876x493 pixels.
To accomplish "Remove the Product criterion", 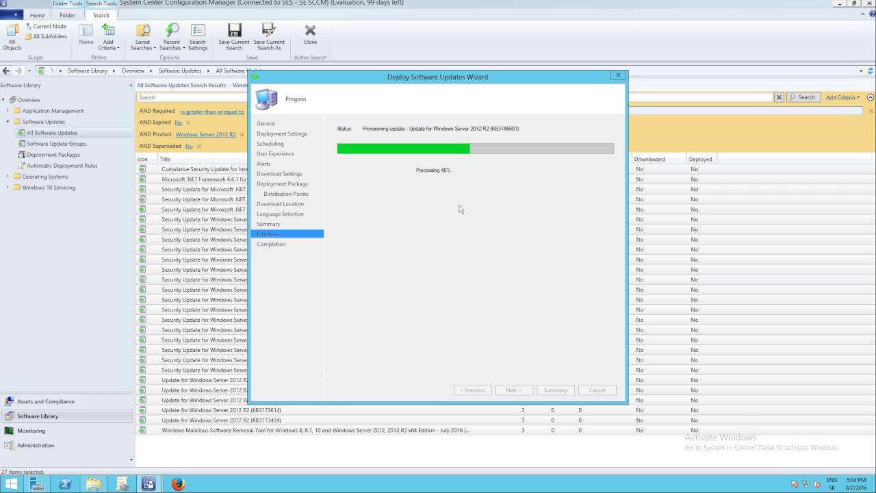I will (x=242, y=135).
